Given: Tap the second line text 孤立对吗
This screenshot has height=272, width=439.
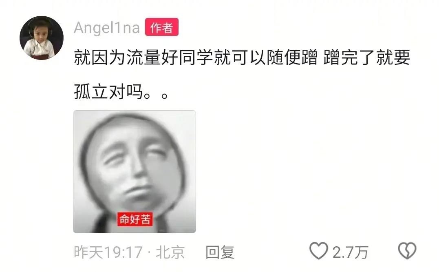Looking at the screenshot, I should click(x=109, y=92).
